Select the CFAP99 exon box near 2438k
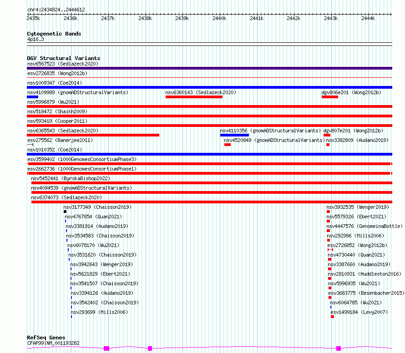The height and width of the screenshot is (353, 405). pyautogui.click(x=150, y=348)
